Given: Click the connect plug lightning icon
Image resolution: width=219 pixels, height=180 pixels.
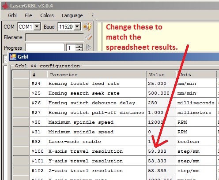Looking at the screenshot, I should pos(87,26).
